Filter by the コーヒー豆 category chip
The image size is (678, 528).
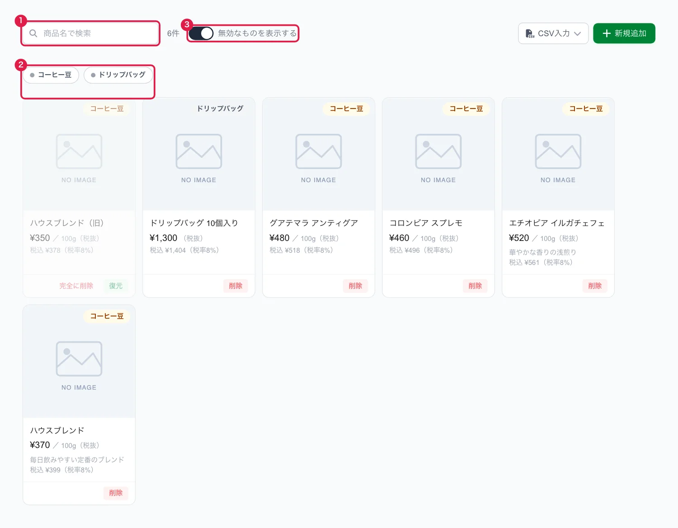tap(51, 75)
